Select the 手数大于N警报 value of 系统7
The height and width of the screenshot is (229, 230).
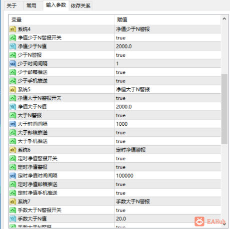click(133, 202)
